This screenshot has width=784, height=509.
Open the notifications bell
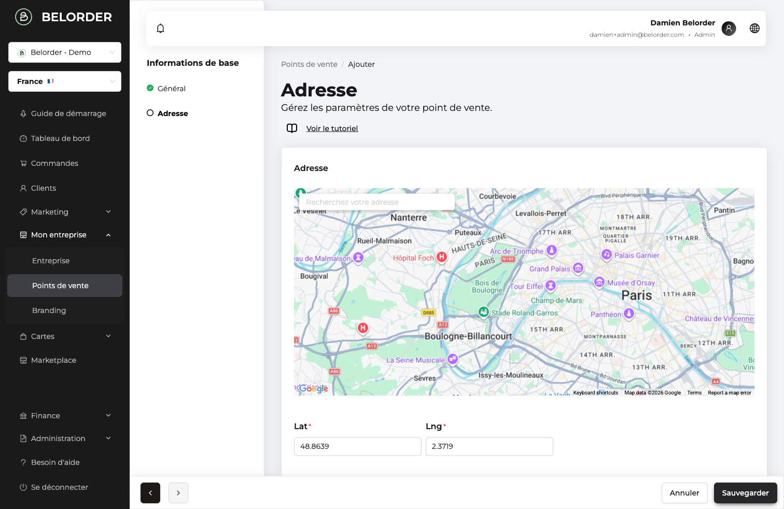[x=160, y=29]
